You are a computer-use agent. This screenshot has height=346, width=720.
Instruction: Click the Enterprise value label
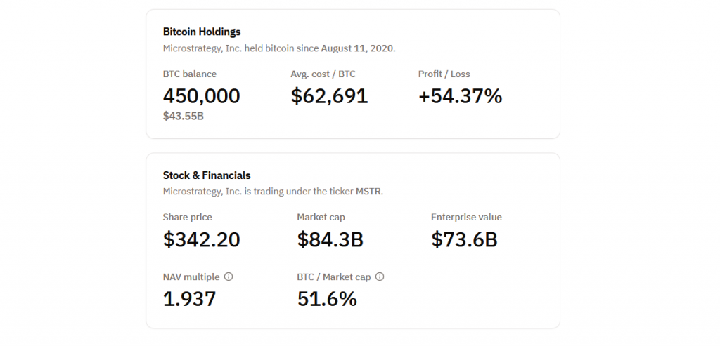pyautogui.click(x=466, y=217)
